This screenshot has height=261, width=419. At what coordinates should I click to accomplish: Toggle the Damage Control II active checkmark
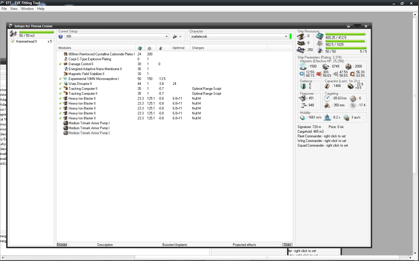pyautogui.click(x=60, y=64)
